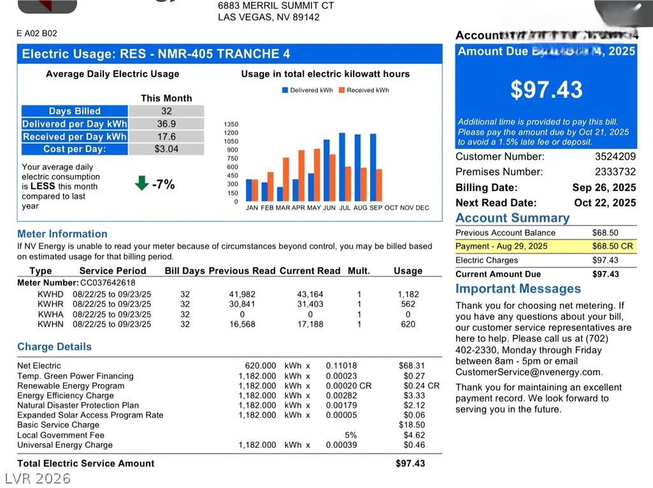The height and width of the screenshot is (488, 653).
Task: Click the Local Government Fee amount $4.62
Action: pos(414,435)
